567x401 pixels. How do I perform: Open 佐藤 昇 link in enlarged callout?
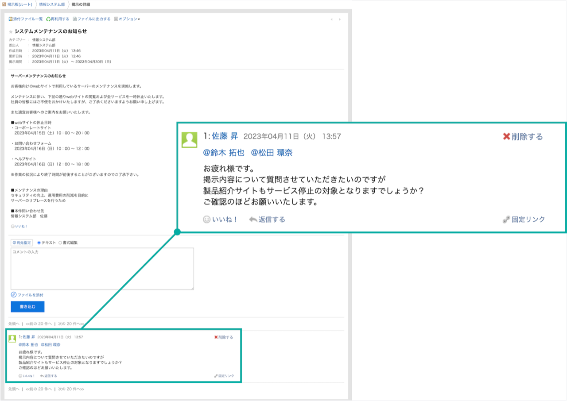pyautogui.click(x=225, y=136)
